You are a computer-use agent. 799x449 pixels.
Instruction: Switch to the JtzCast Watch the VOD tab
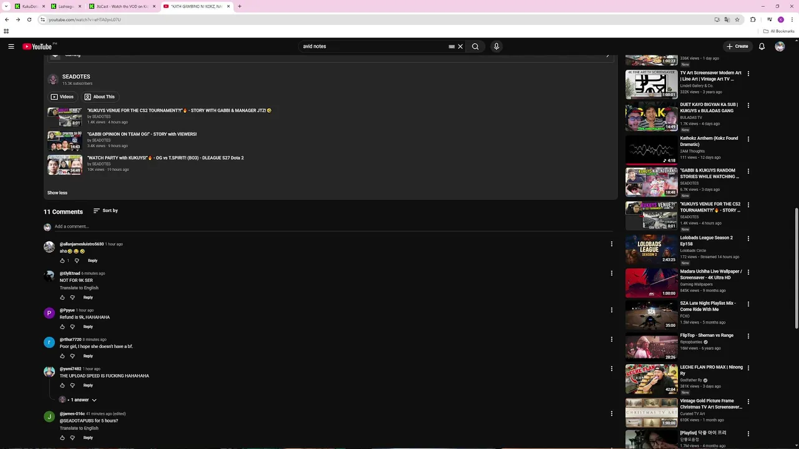pos(122,6)
